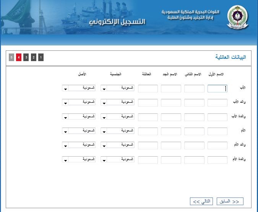The image size is (258, 212).
Task: Click the والد الأم second name field
Action: (194, 146)
